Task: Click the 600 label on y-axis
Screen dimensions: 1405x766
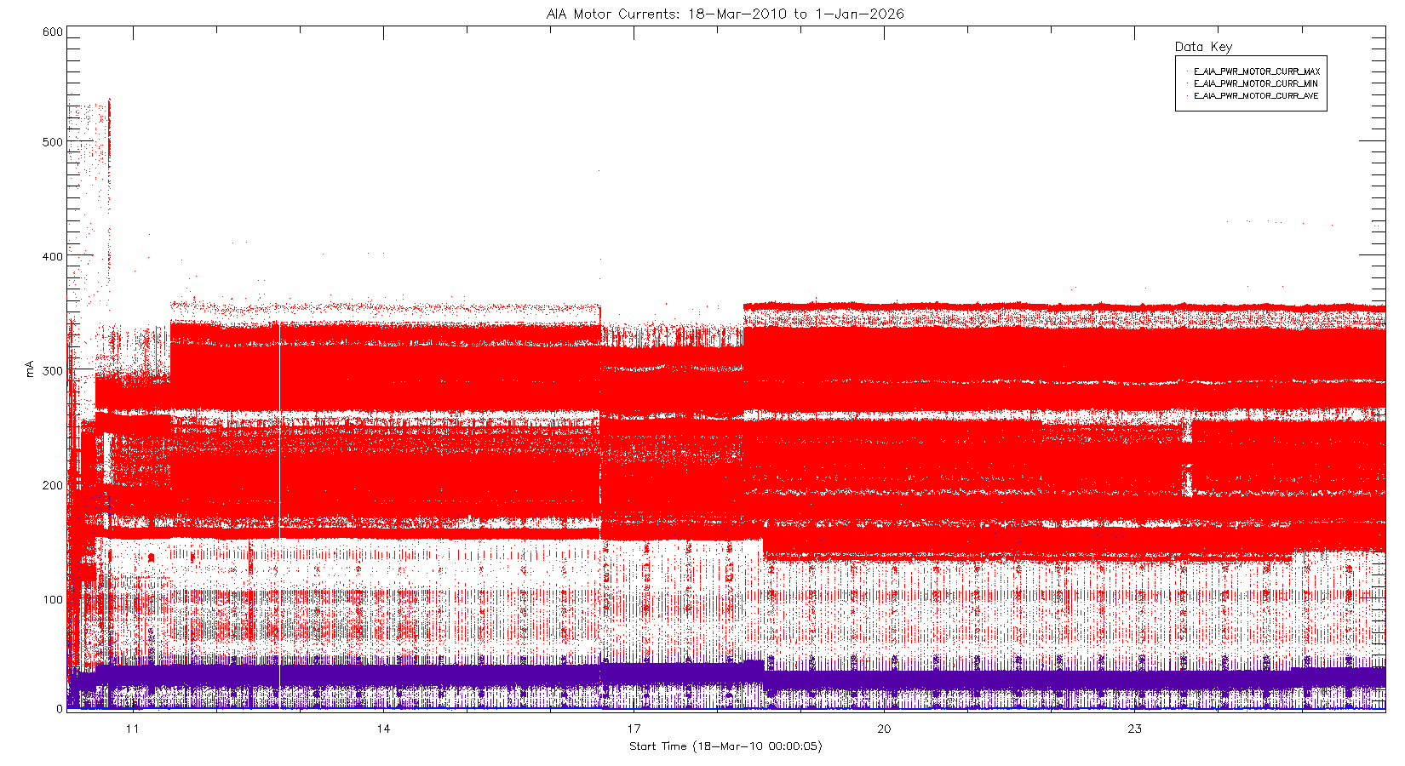Action: point(52,32)
